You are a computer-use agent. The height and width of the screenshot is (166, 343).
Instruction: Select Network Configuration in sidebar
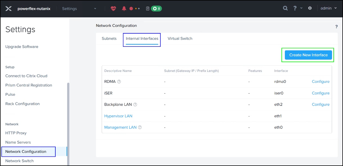click(26, 151)
